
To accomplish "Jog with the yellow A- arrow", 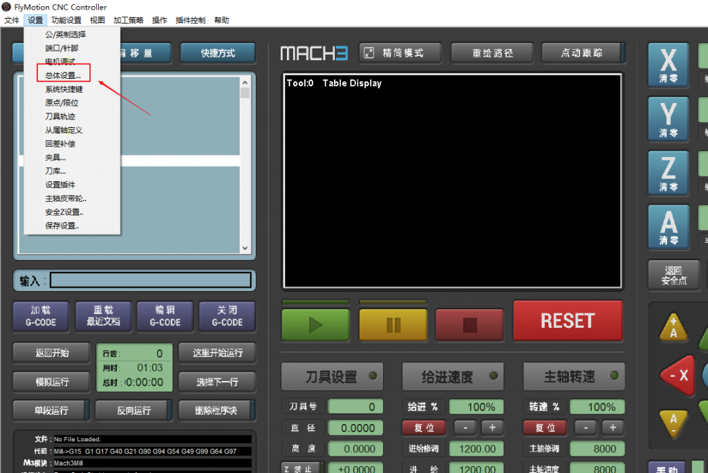I will (x=673, y=423).
